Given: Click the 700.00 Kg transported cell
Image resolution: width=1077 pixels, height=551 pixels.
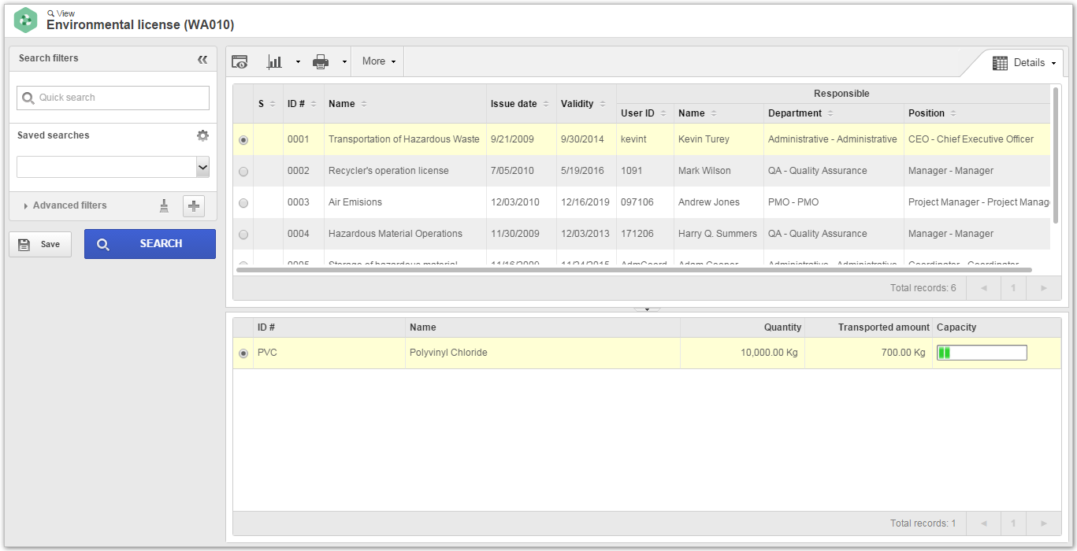Looking at the screenshot, I should 869,353.
